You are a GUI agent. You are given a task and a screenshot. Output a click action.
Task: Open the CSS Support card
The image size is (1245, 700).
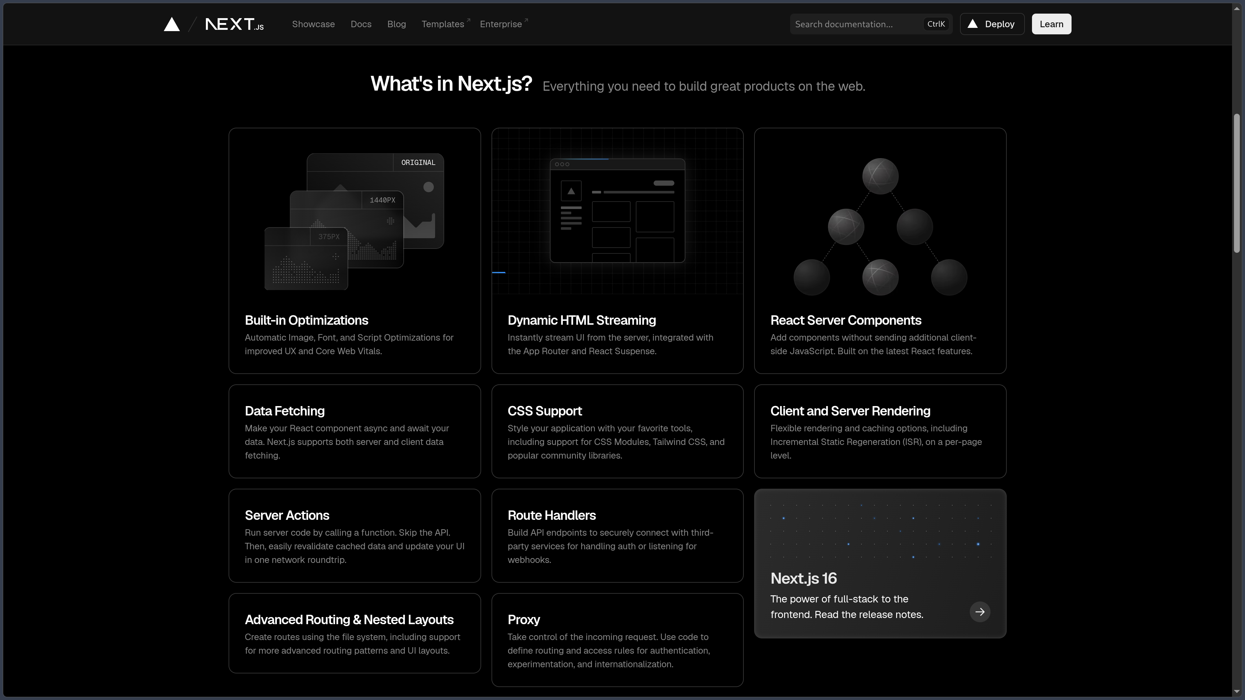pos(617,431)
